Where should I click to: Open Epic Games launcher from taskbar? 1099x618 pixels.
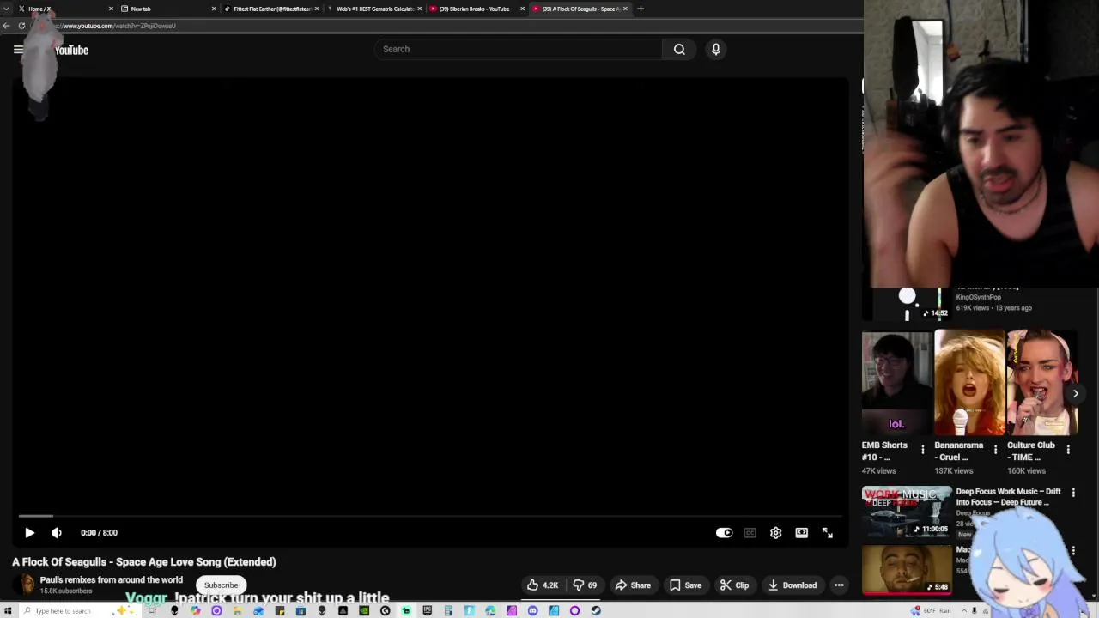(x=427, y=610)
